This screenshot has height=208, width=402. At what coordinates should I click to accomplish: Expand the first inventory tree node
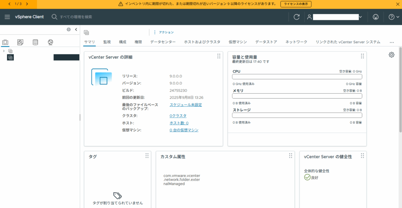pyautogui.click(x=4, y=51)
